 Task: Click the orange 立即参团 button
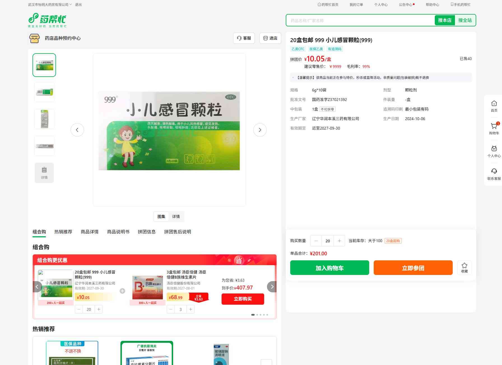[x=413, y=268]
